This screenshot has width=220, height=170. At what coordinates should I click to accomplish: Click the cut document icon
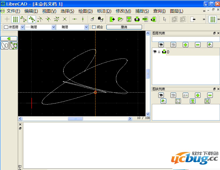[x=193, y=19]
